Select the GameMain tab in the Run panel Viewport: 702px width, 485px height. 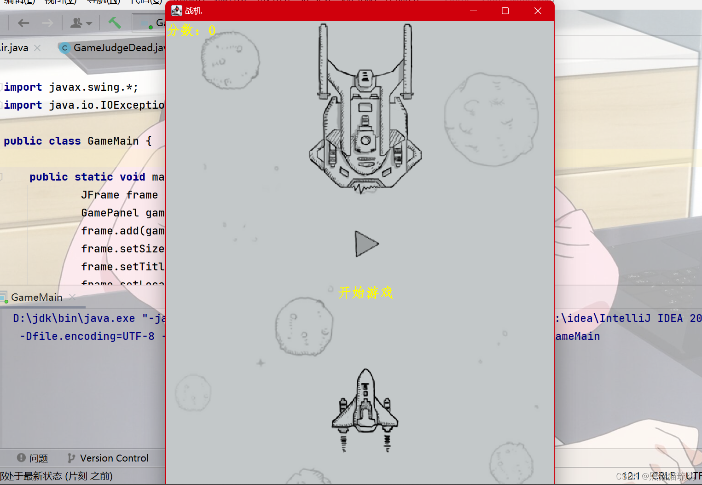pyautogui.click(x=36, y=298)
